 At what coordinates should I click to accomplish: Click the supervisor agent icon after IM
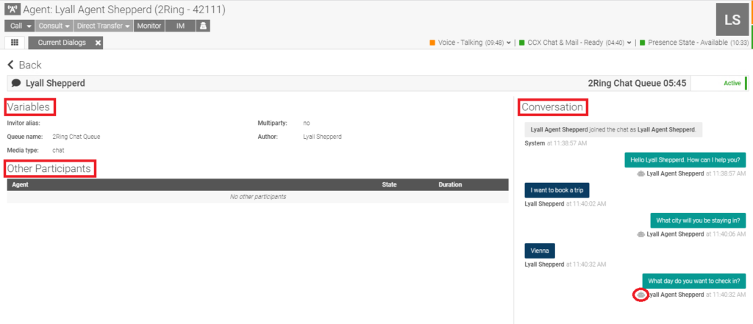click(203, 26)
